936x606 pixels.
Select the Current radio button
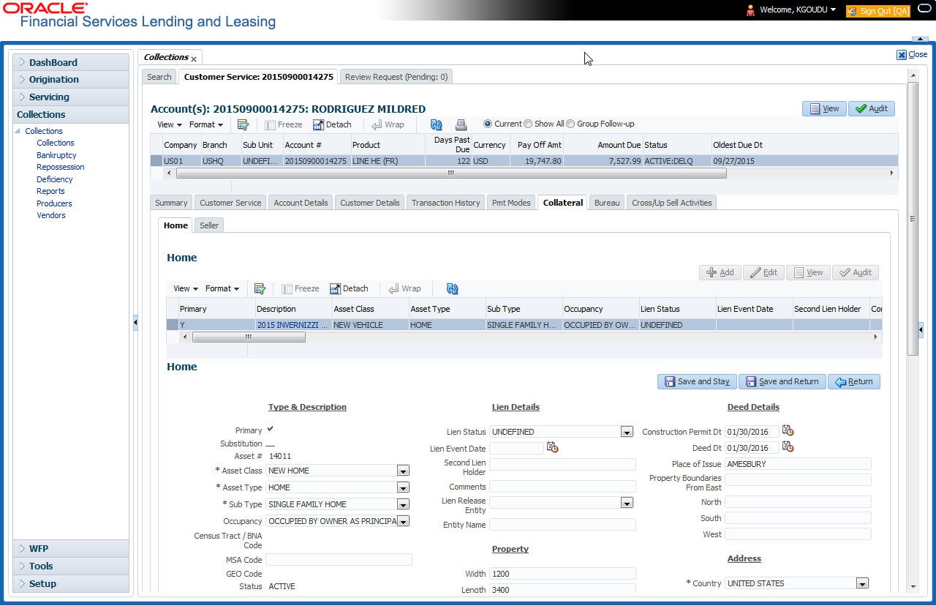pyautogui.click(x=488, y=124)
